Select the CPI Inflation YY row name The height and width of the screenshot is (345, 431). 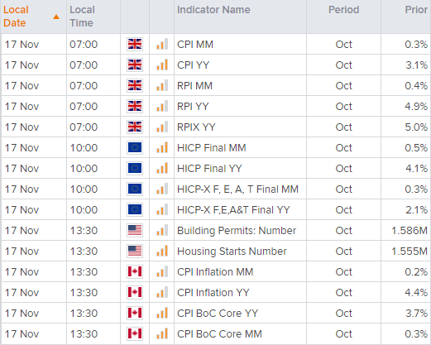tap(213, 292)
